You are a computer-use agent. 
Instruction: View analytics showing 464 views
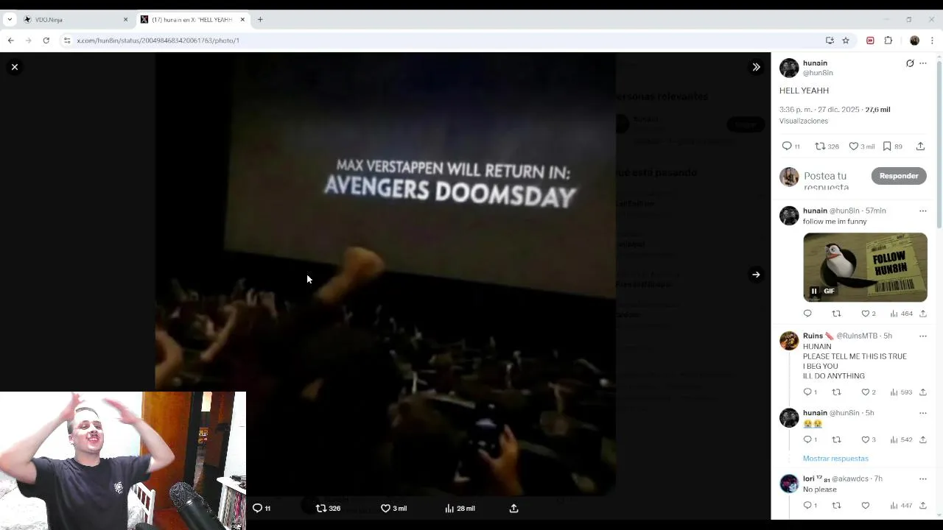point(901,314)
